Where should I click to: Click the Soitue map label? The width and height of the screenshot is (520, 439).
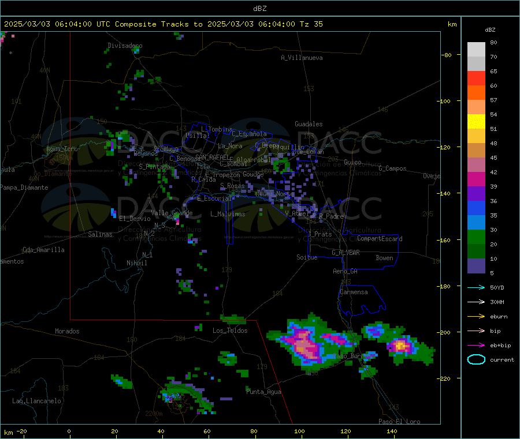tap(307, 257)
